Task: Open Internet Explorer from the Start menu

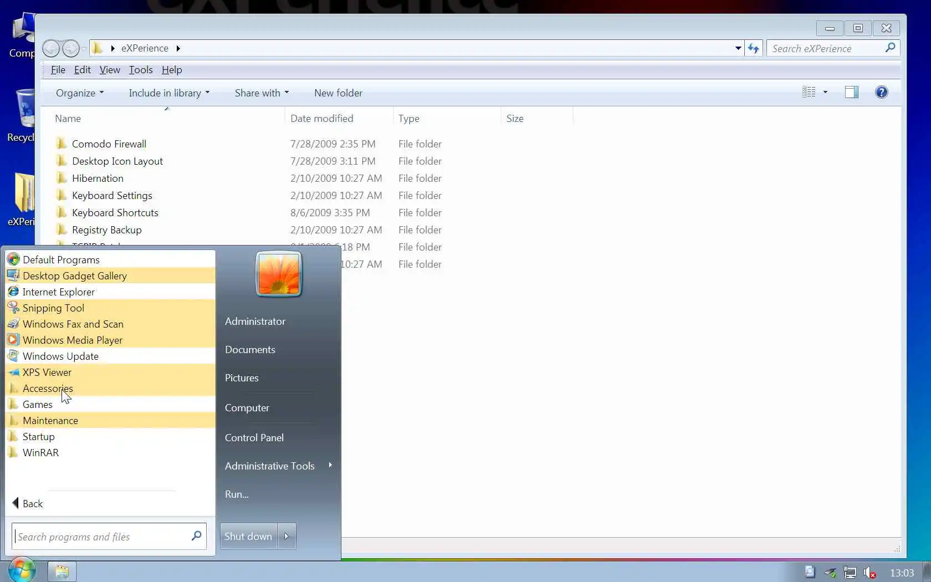Action: tap(110, 292)
